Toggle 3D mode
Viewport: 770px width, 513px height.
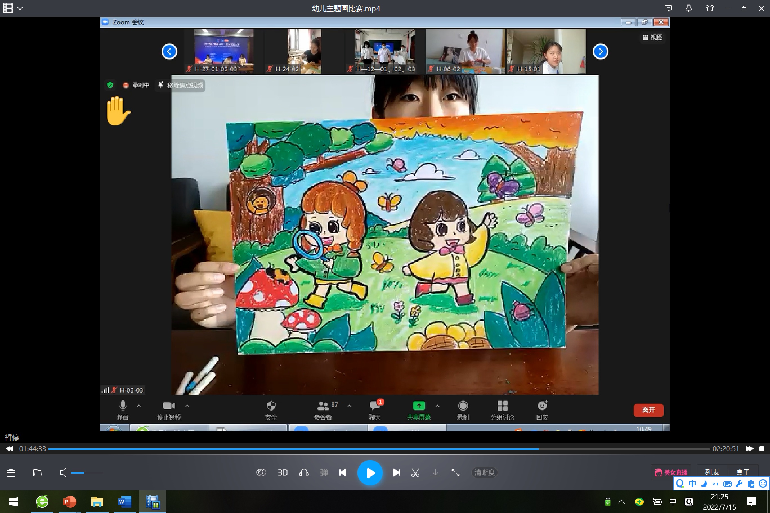(282, 472)
